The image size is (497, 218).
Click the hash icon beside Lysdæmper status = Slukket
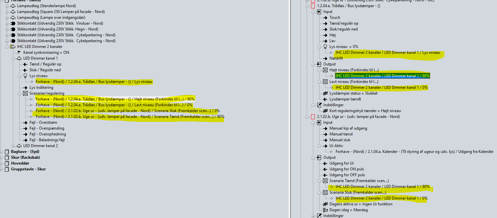(325, 93)
